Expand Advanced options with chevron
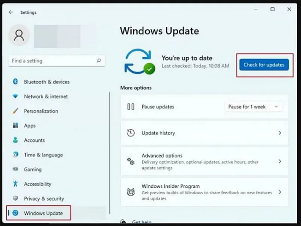 280,162
